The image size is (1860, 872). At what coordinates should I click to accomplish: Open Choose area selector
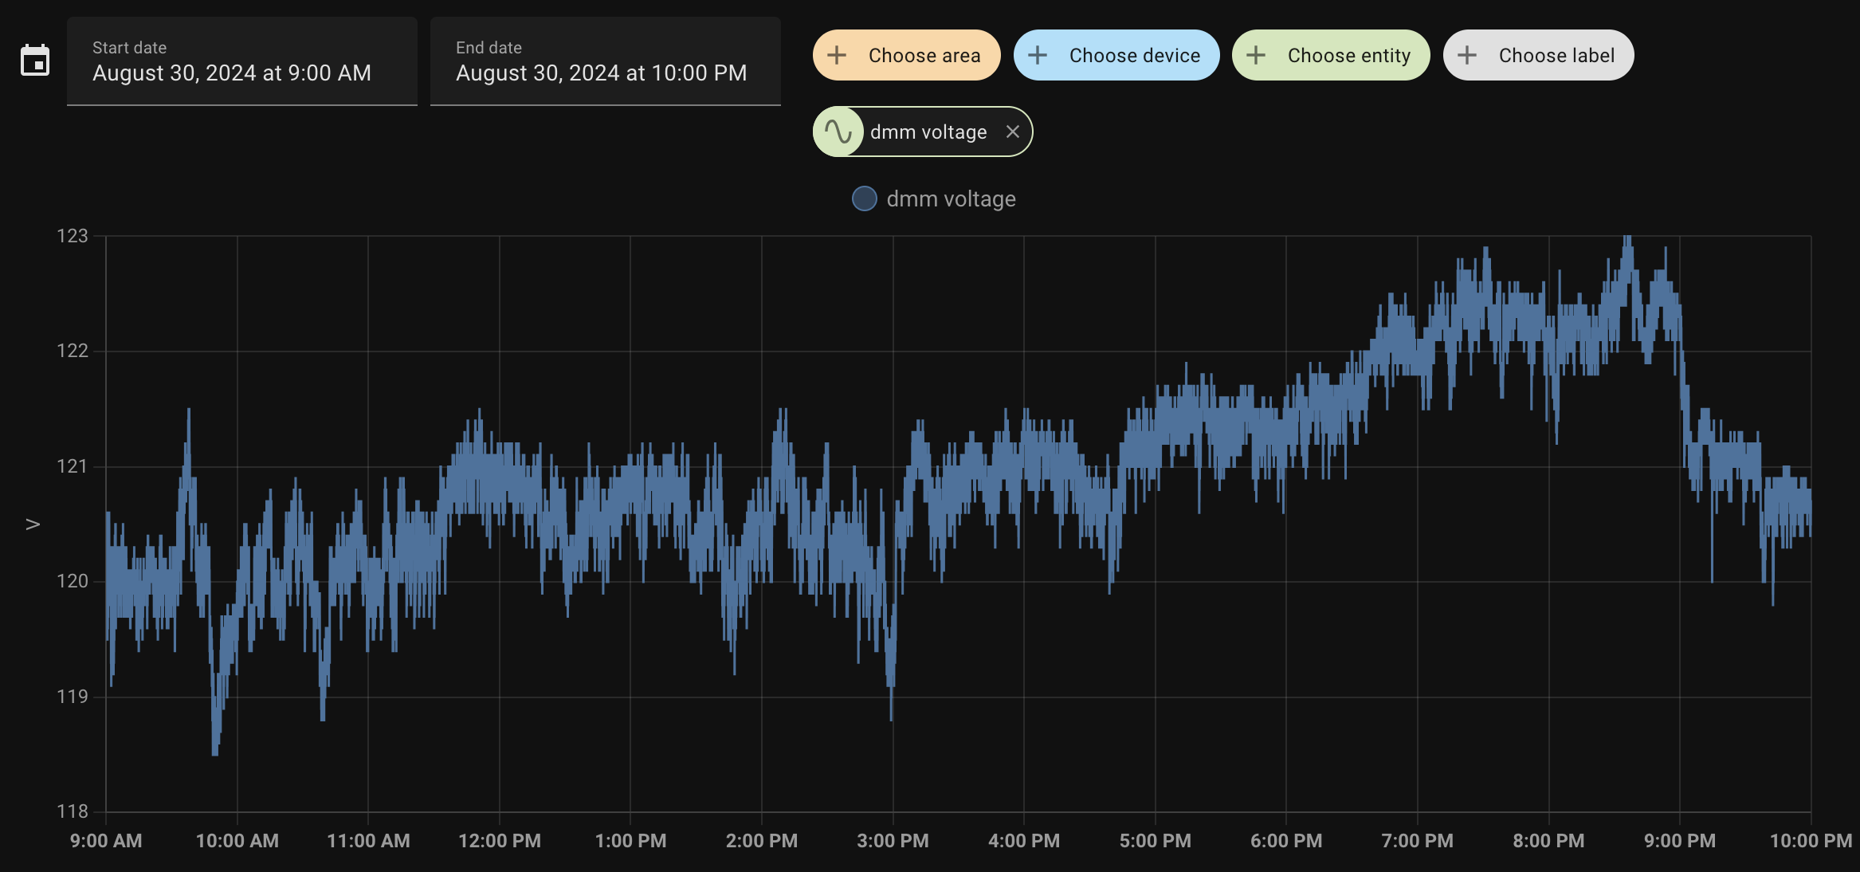point(924,55)
